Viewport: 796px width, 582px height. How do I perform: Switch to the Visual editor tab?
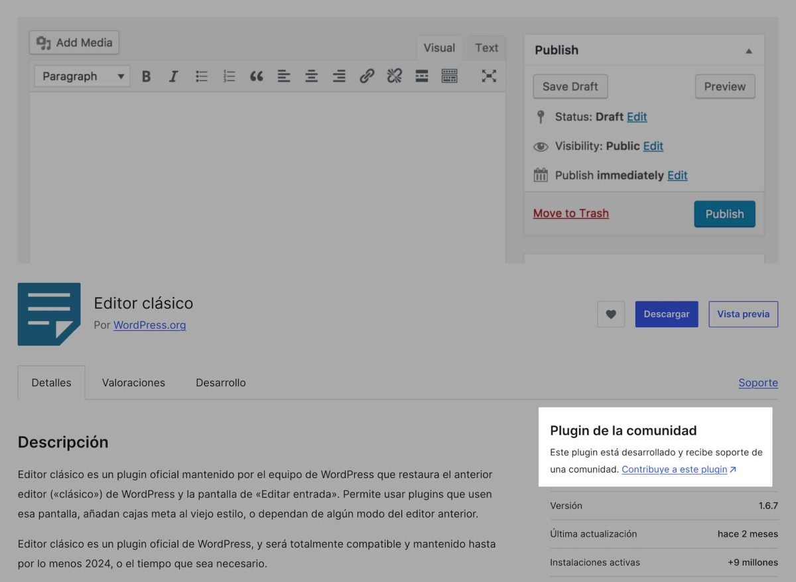coord(439,48)
